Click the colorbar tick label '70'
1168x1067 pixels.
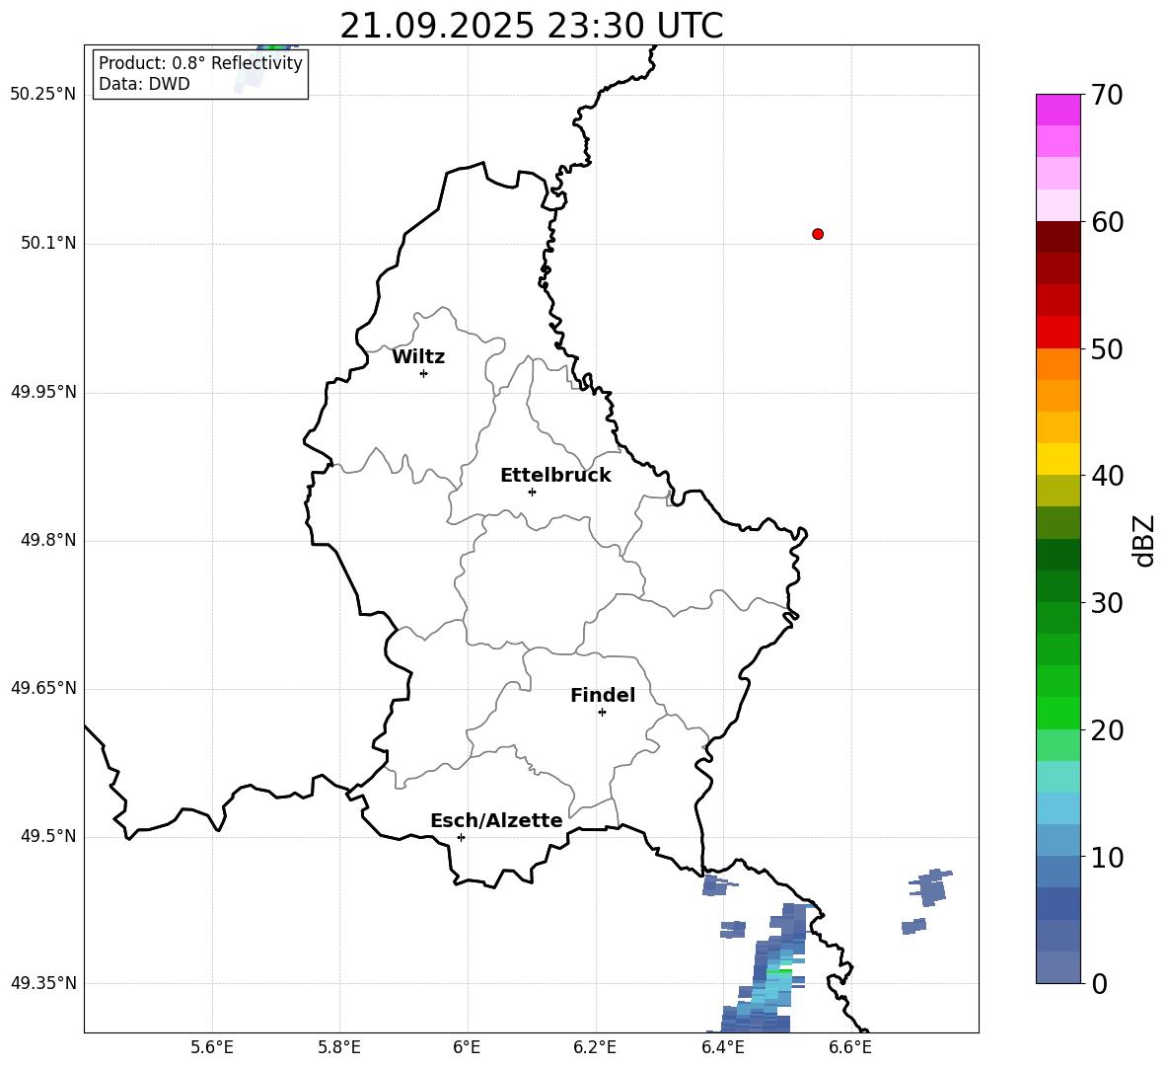pyautogui.click(x=1107, y=95)
